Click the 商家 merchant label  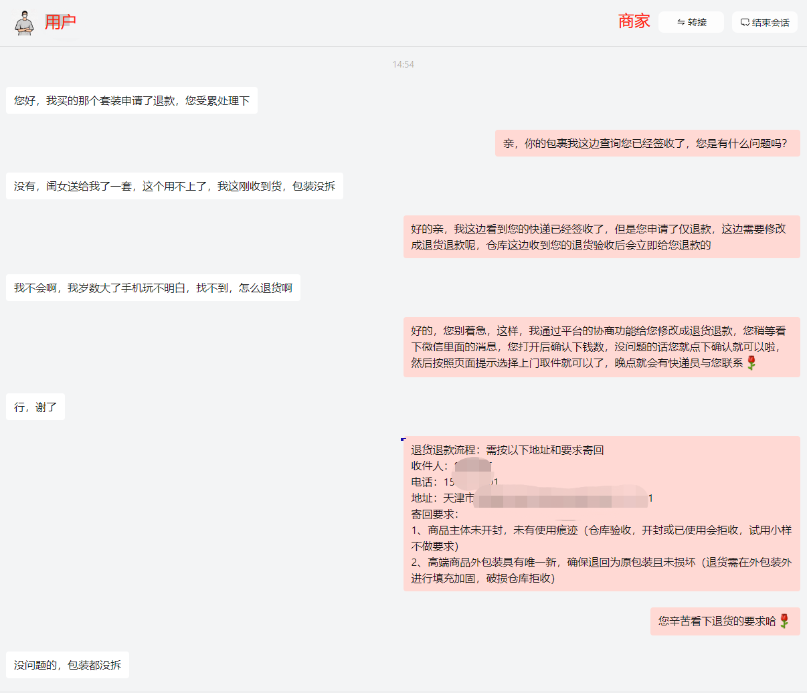click(633, 21)
